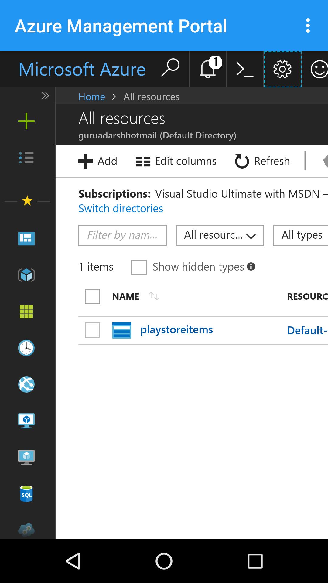The width and height of the screenshot is (328, 583).
Task: Tap Android back navigation button
Action: tap(73, 561)
